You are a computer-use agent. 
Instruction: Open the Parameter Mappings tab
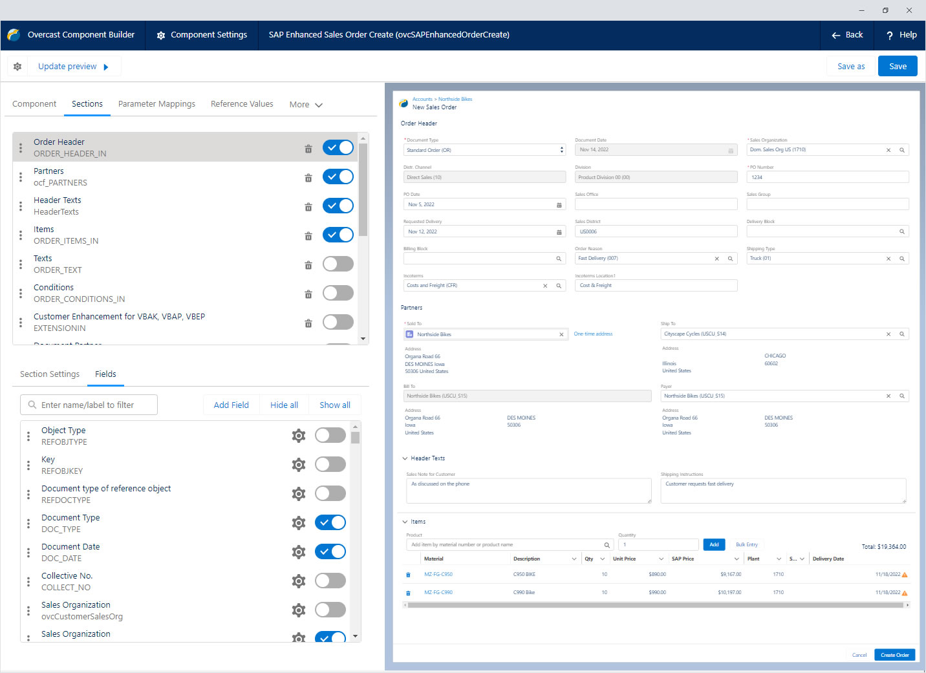point(156,104)
